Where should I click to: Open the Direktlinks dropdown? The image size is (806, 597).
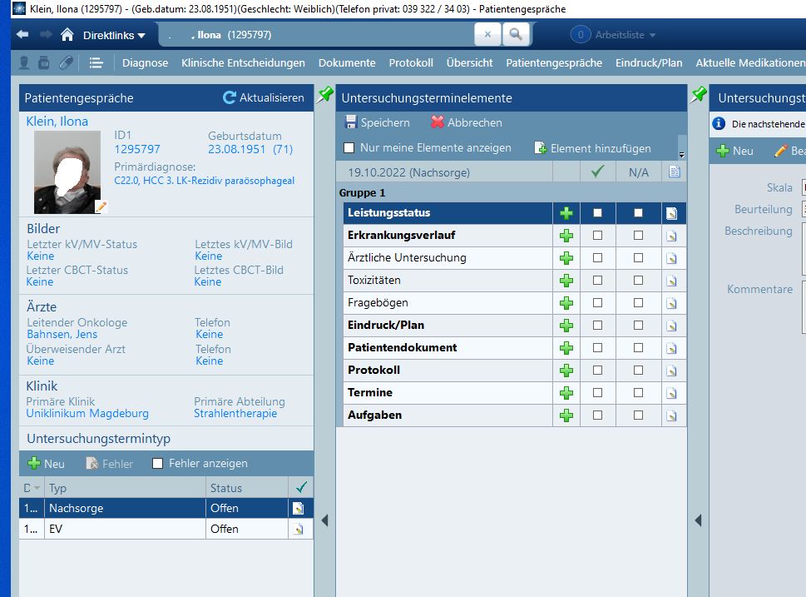(x=114, y=36)
